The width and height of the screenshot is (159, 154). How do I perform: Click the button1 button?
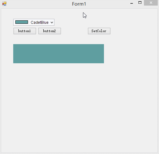tap(25, 31)
